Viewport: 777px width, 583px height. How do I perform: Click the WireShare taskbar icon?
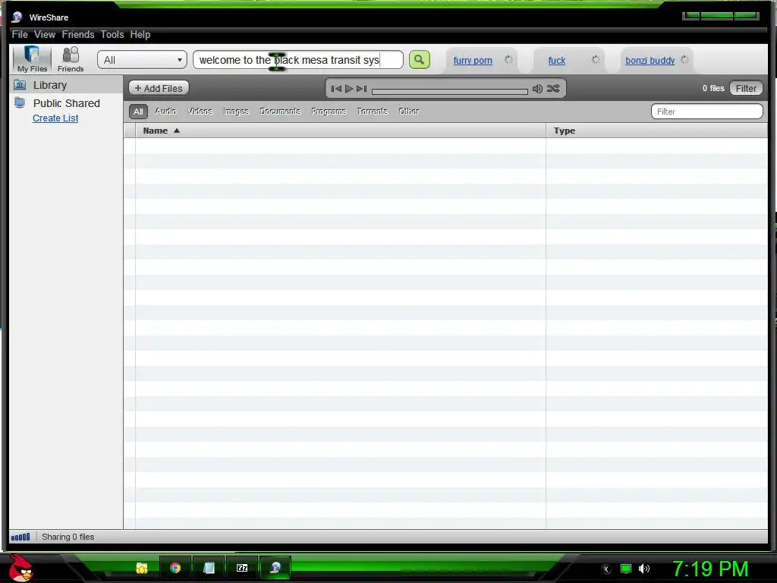coord(275,568)
